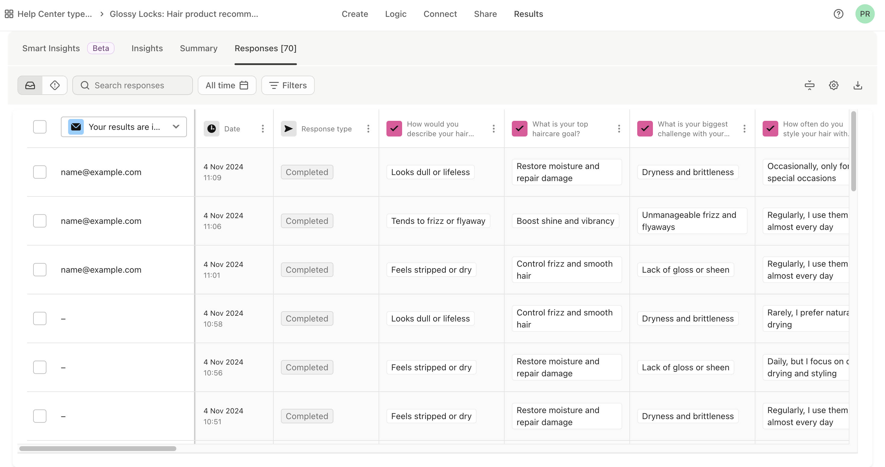
Task: Click 'Dryness and brittleness' in 10:51 row
Action: click(688, 416)
